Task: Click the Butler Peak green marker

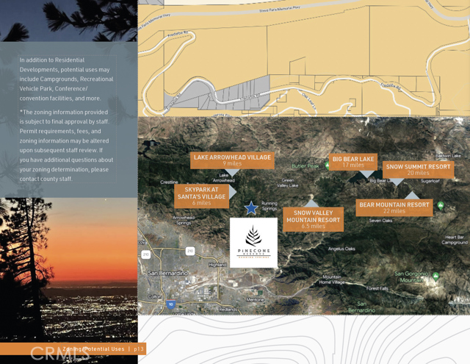Action: (x=328, y=165)
